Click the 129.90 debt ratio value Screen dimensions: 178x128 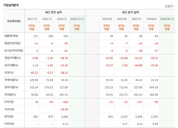coord(34,80)
